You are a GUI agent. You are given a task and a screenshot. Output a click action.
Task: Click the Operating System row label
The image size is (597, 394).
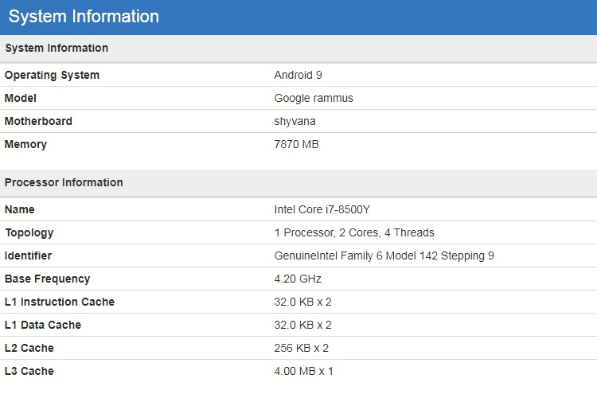53,76
